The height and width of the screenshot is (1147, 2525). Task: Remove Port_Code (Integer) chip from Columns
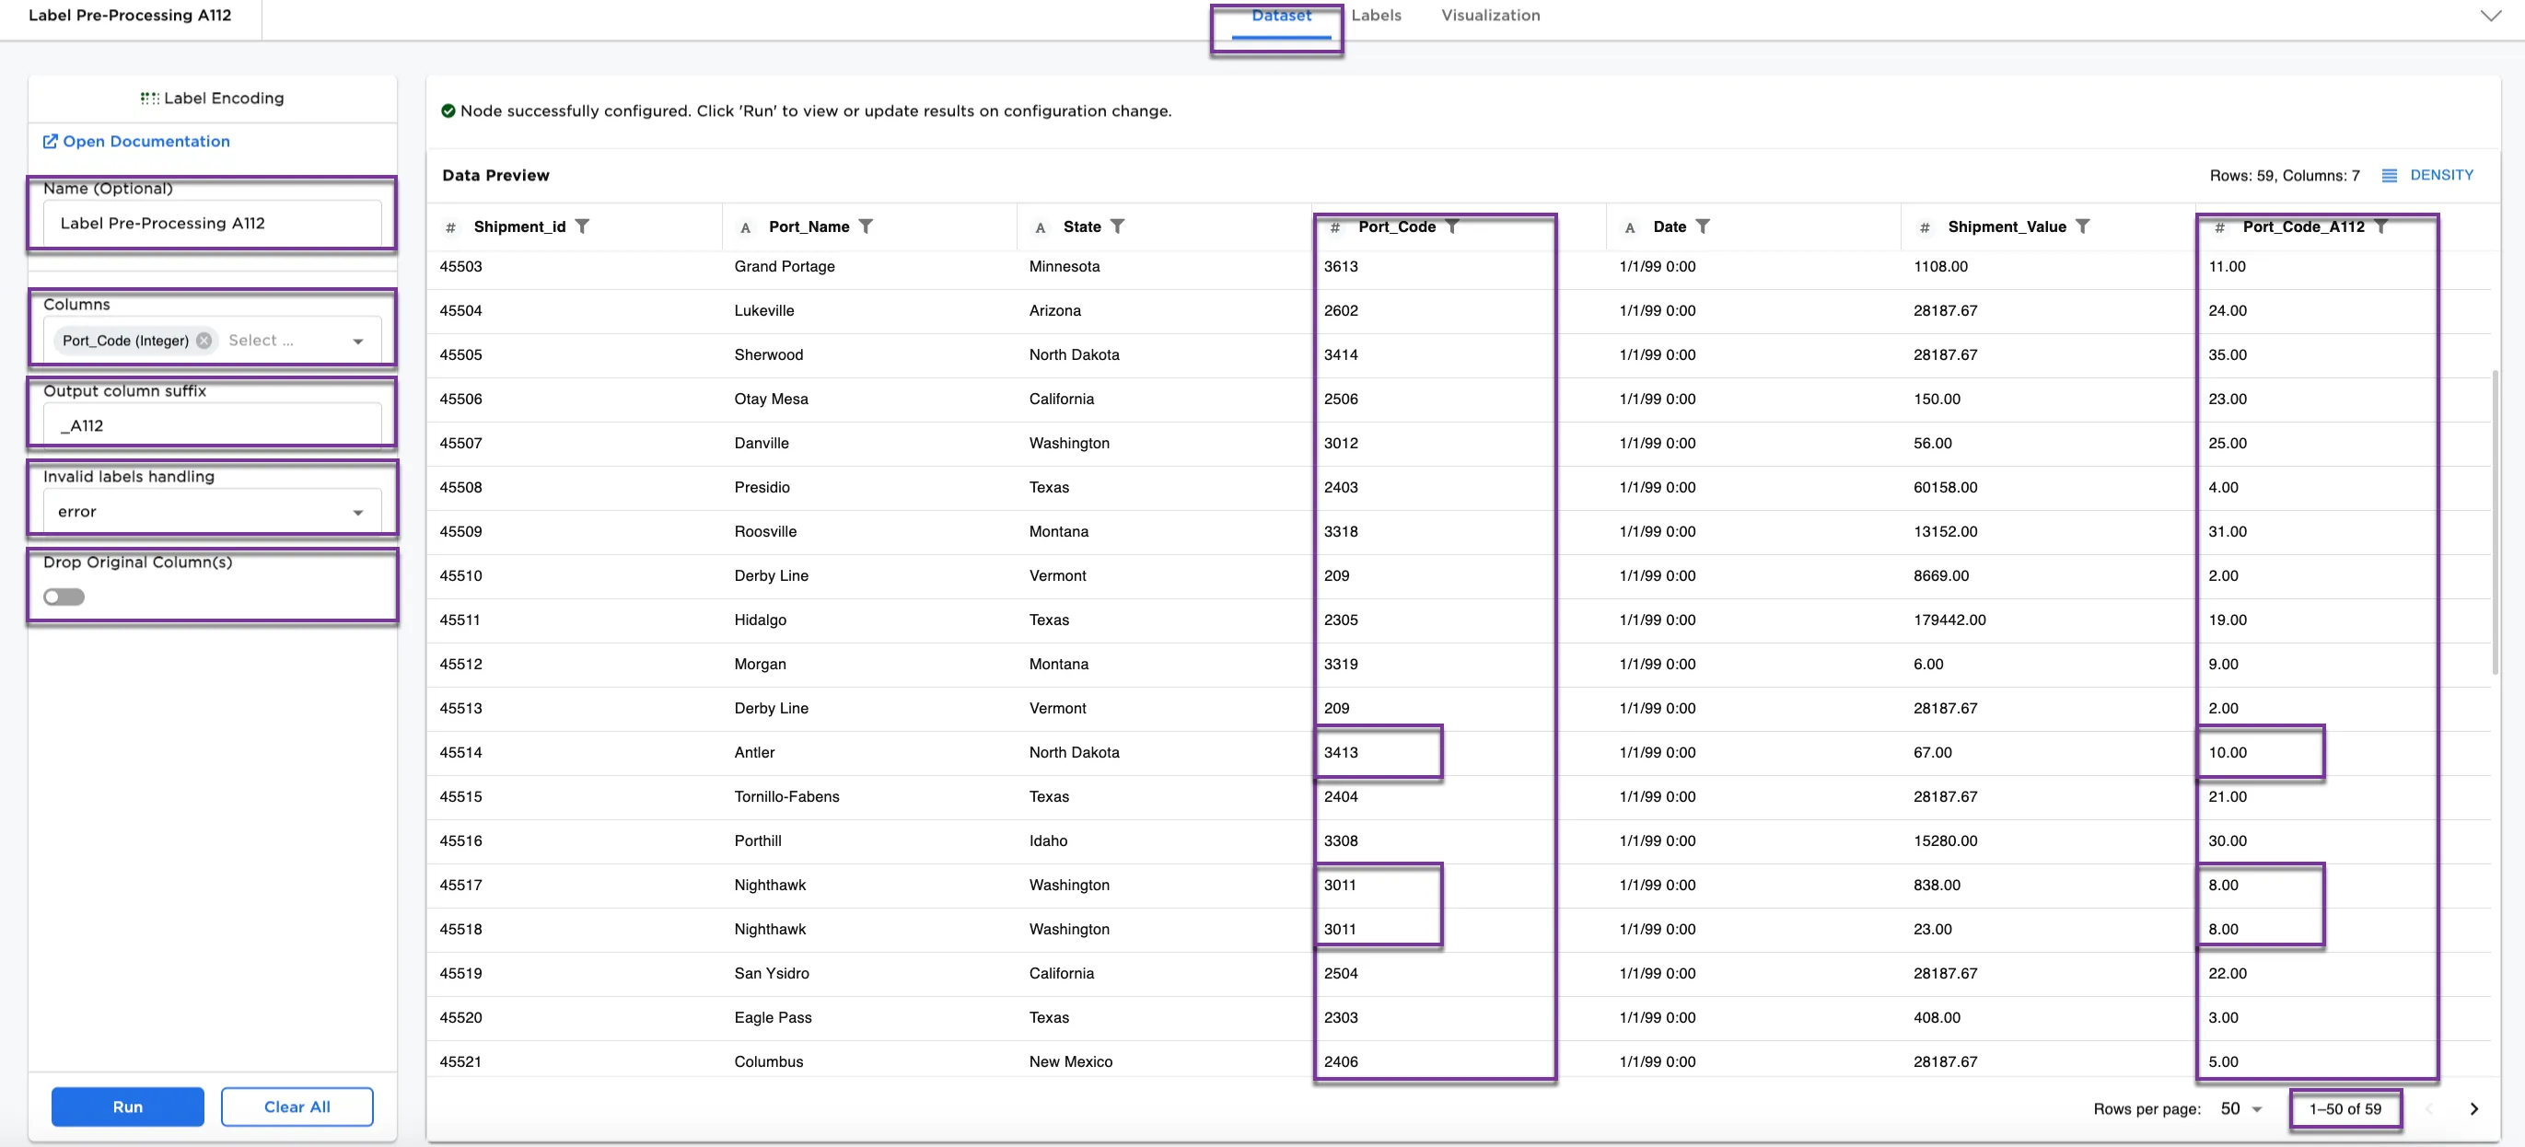204,341
